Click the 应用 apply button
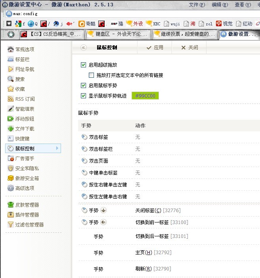 [x=155, y=47]
